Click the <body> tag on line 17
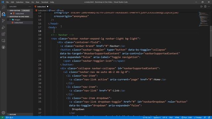Image resolution: width=212 pixels, height=119 pixels. (52, 27)
